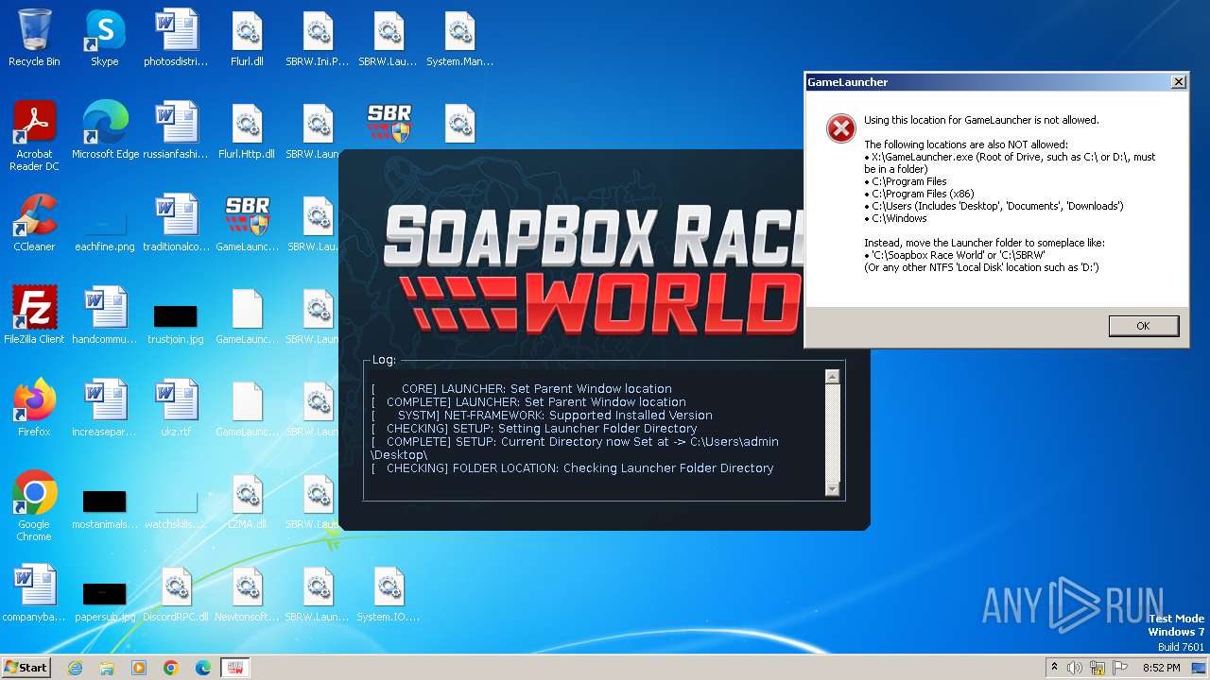This screenshot has height=680, width=1210.
Task: Show hidden system tray icons
Action: (1054, 668)
